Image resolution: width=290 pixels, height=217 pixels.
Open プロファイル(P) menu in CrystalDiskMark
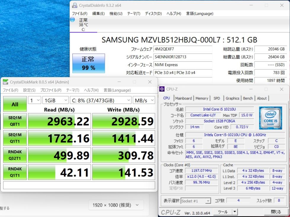51,90
